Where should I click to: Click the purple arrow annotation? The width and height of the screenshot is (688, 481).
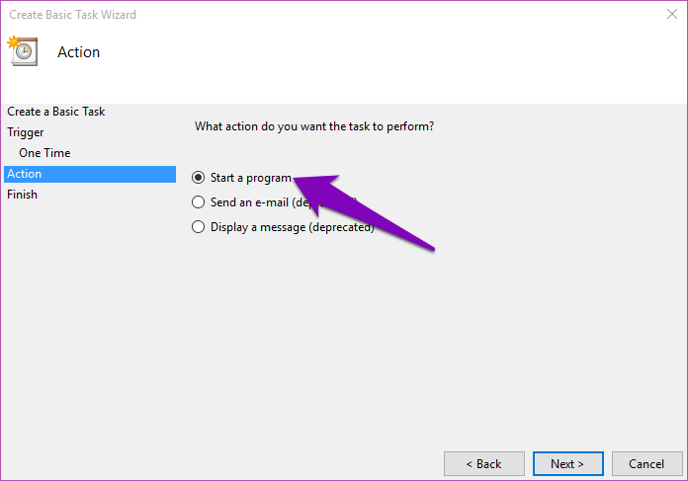[x=364, y=211]
